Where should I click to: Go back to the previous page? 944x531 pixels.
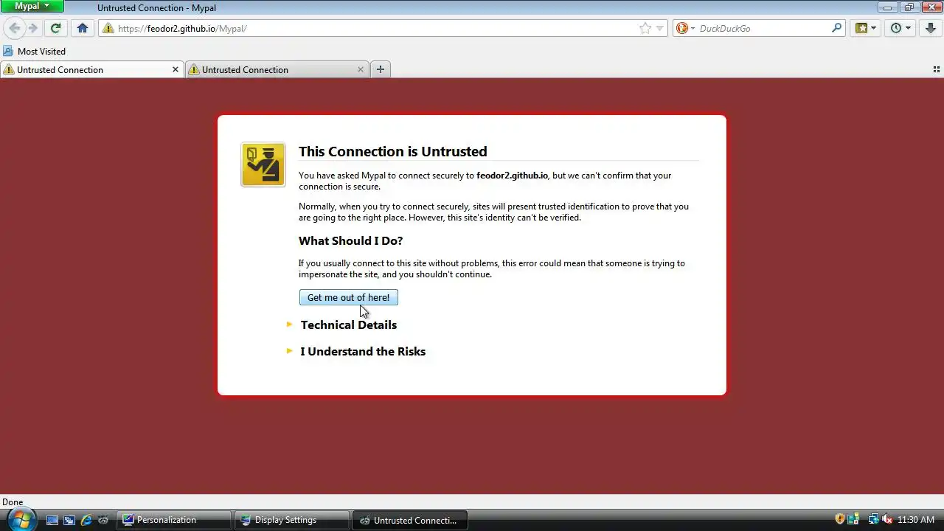[15, 28]
